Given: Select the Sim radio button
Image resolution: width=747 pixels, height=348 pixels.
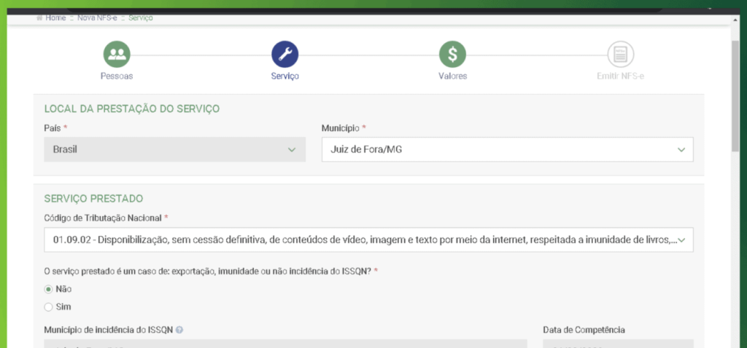Looking at the screenshot, I should pos(48,307).
